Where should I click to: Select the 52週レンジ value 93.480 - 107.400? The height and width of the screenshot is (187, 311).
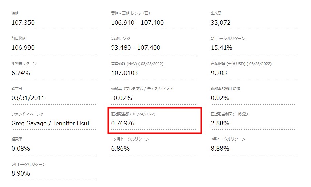pyautogui.click(x=136, y=48)
